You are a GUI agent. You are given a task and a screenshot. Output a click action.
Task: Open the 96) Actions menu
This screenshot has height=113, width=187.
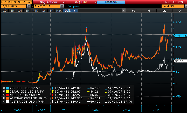click(49, 2)
